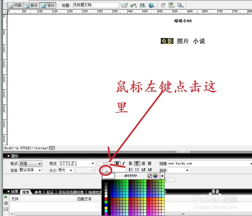Apply ordered list icon
This screenshot has width=252, height=216.
pyautogui.click(x=137, y=170)
